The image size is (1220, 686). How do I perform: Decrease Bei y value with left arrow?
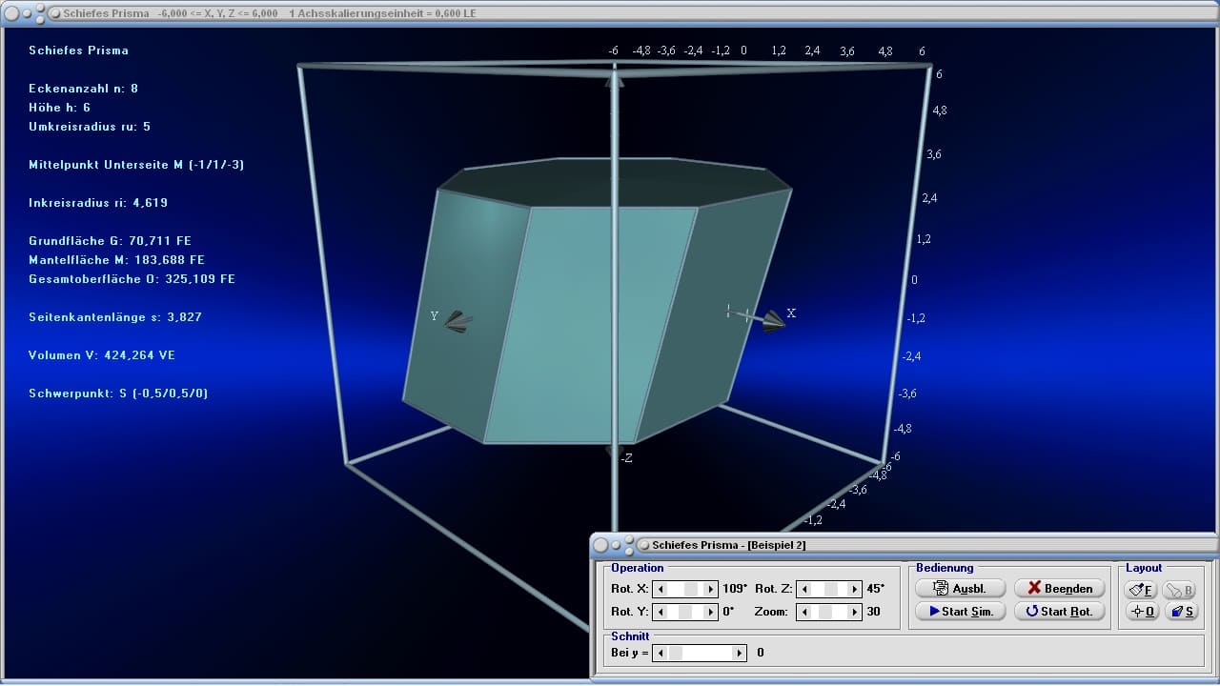[661, 653]
